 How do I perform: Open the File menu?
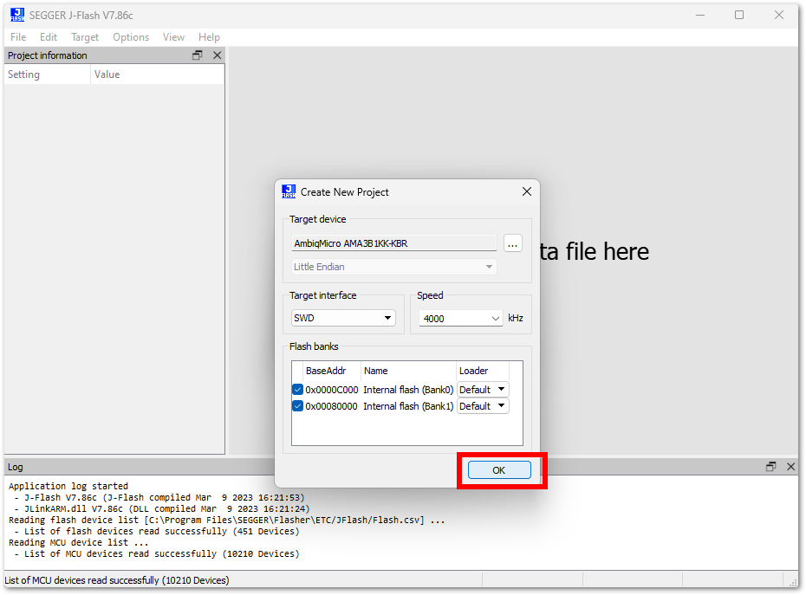[18, 37]
